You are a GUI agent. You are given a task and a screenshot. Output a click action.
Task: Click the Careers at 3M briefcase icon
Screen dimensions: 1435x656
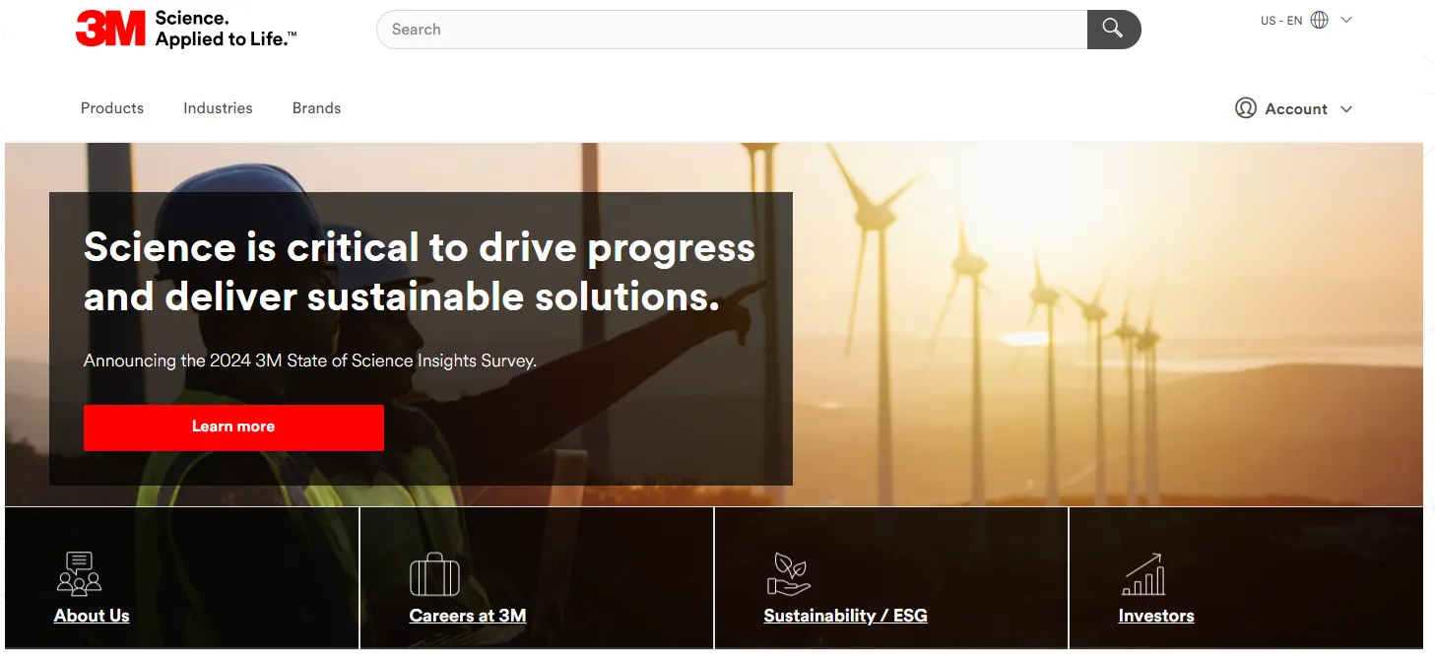[434, 573]
